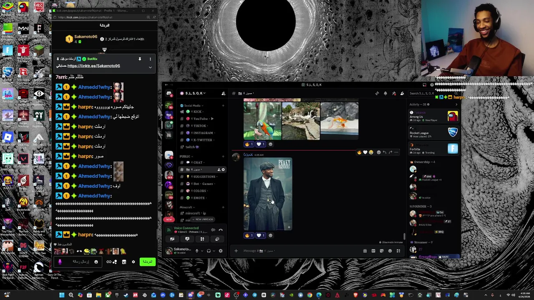
Task: Open the KICK announcement channel
Action: point(203,112)
